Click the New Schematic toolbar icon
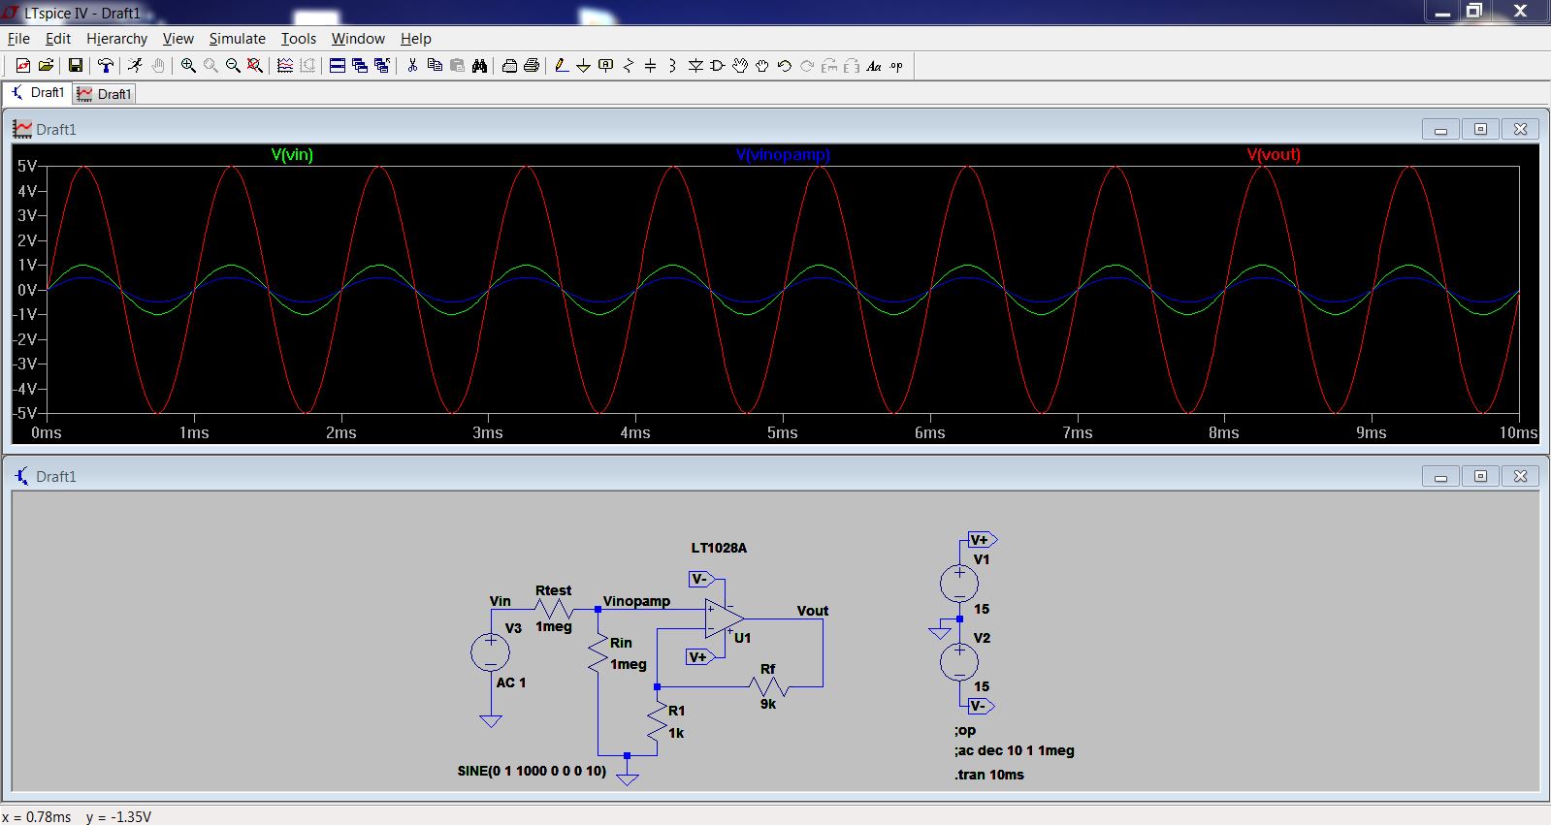 [23, 66]
